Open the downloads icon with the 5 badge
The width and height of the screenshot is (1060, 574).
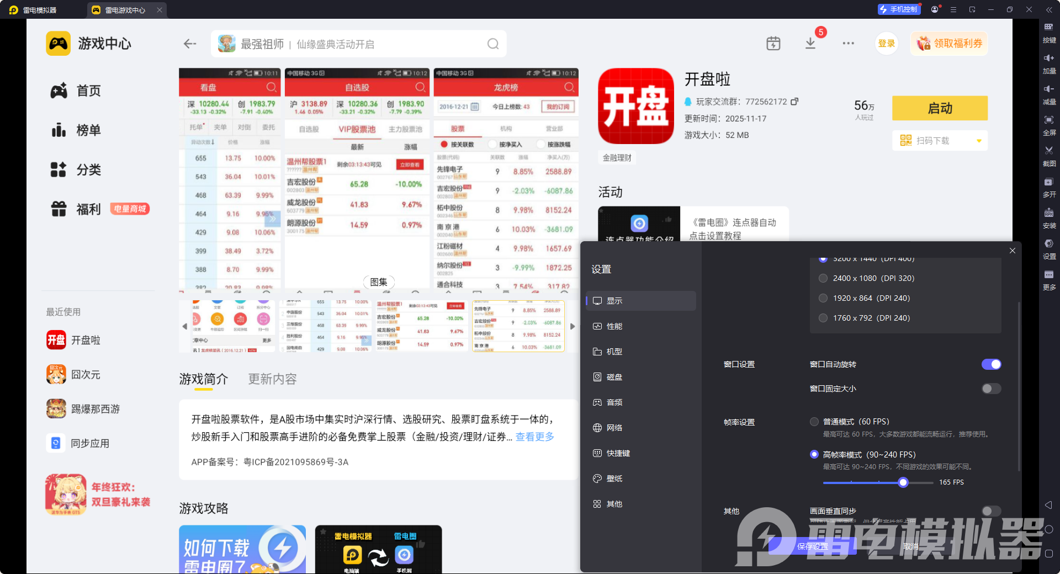coord(810,44)
